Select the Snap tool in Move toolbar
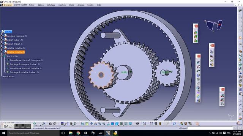Screen dimensions: 243x136 tap(212, 56)
